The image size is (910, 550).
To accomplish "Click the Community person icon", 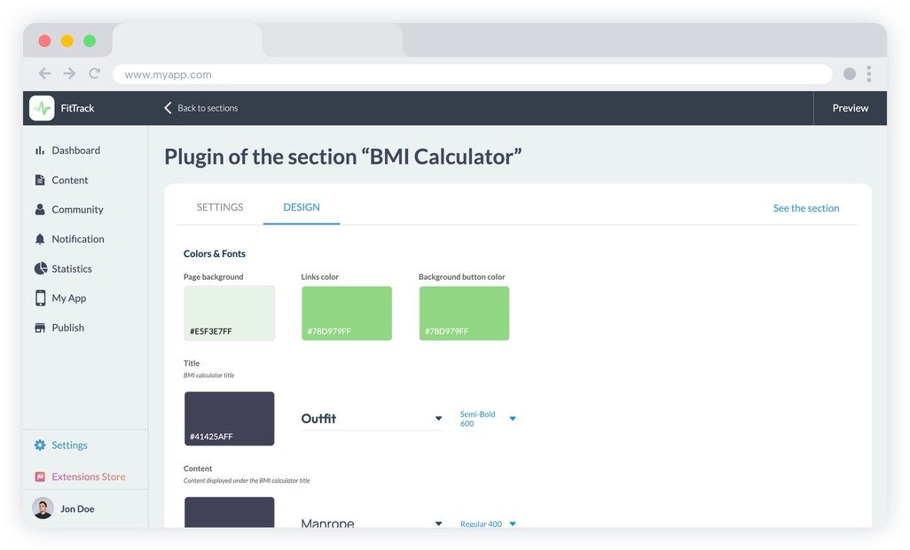I will 40,210.
